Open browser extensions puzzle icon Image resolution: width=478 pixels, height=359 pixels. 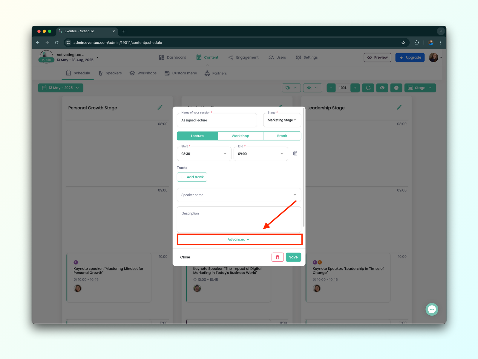coord(416,42)
